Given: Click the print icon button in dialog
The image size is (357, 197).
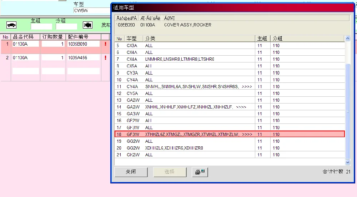Looking at the screenshot, I should pyautogui.click(x=200, y=172).
